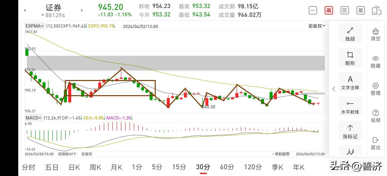This screenshot has width=387, height=176.
Task: Select the 水平射线 horizontal ray tool
Action: [350, 107]
